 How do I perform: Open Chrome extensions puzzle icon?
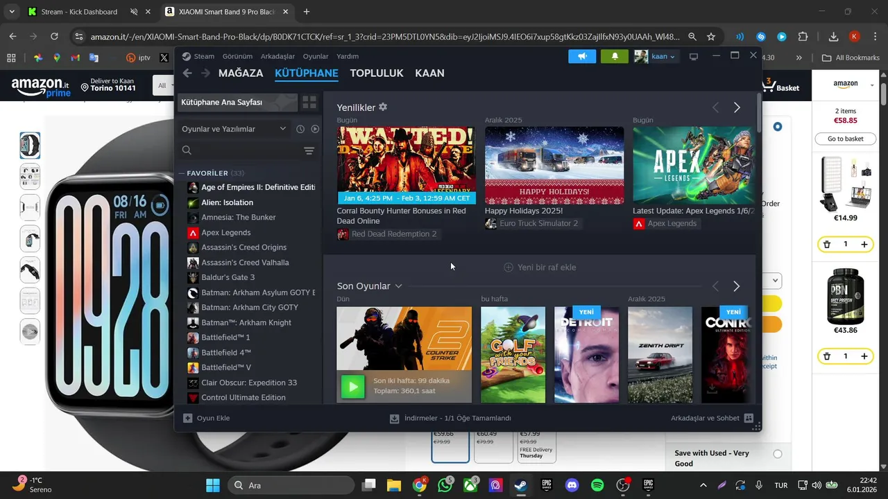point(803,37)
